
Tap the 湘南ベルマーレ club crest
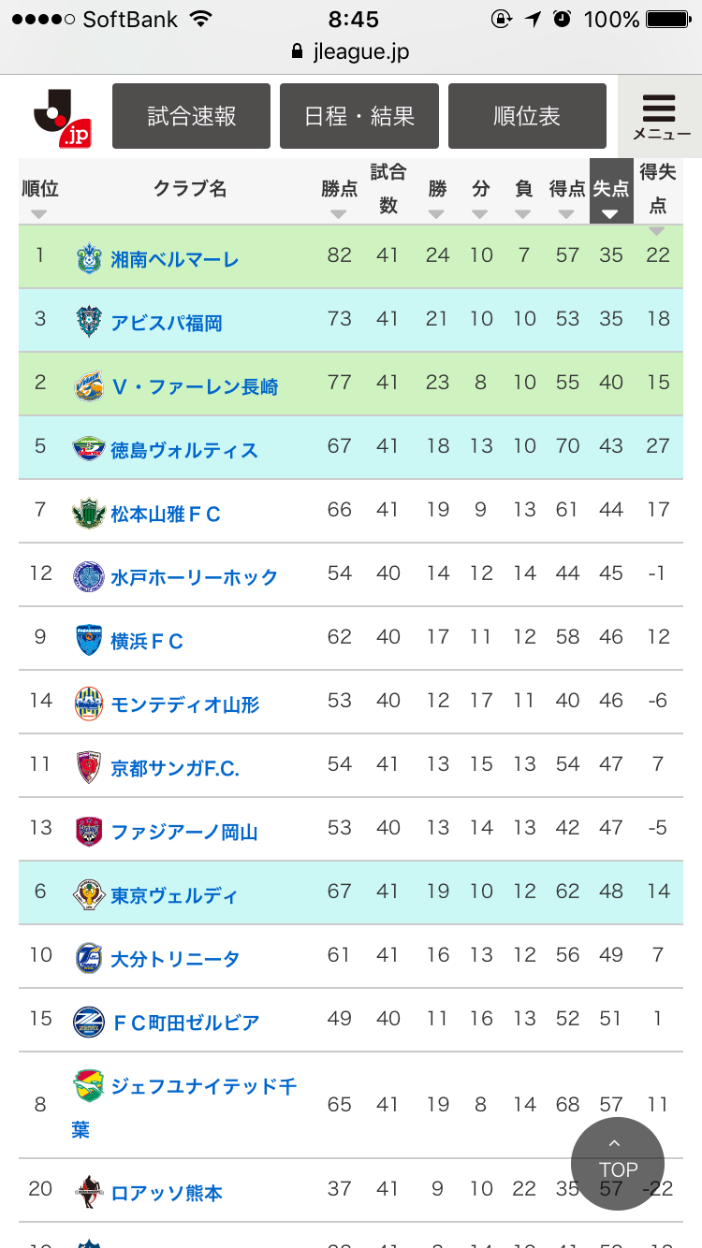(89, 258)
